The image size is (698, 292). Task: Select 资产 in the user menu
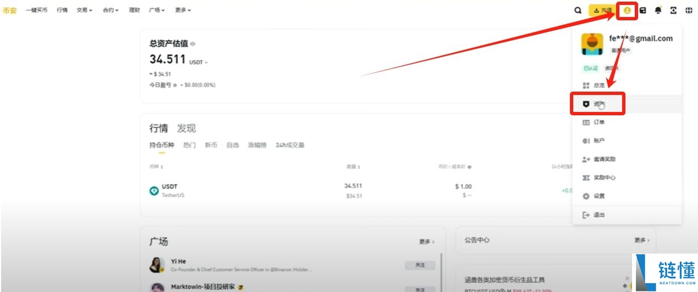[627, 104]
